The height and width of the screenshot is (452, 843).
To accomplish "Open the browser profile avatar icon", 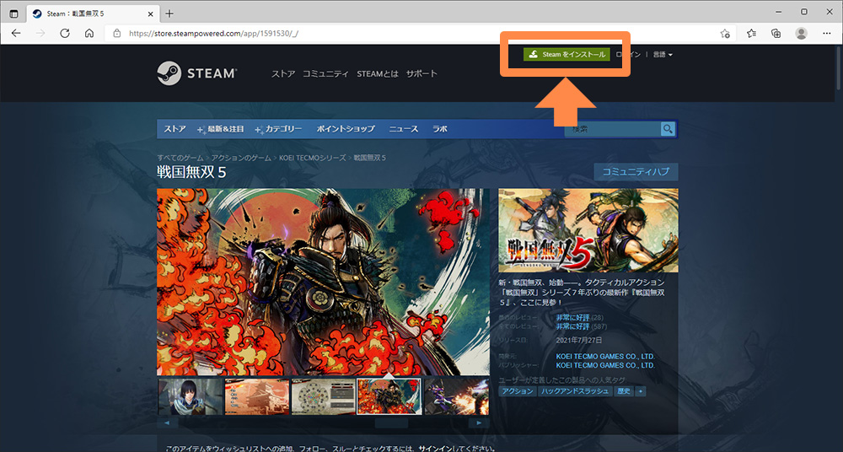I will tap(801, 34).
